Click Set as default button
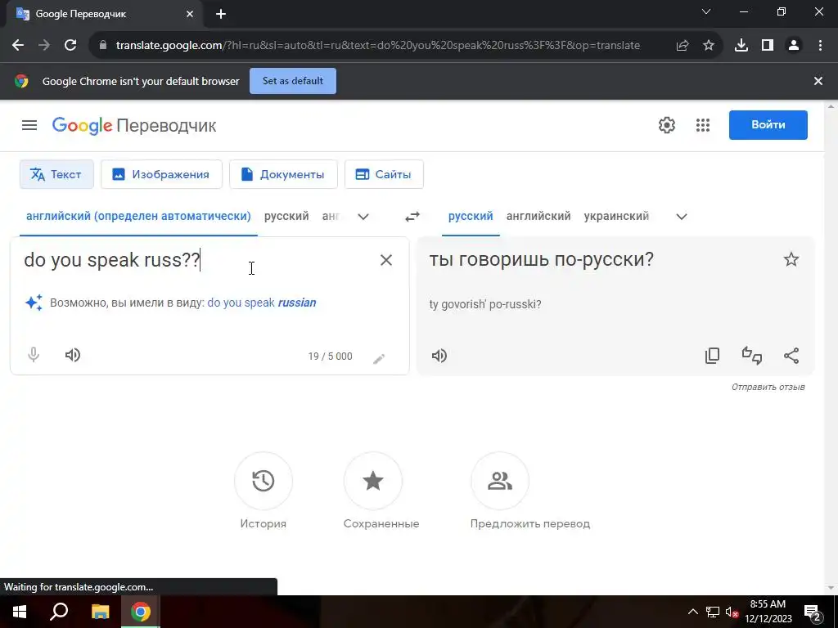 (293, 81)
